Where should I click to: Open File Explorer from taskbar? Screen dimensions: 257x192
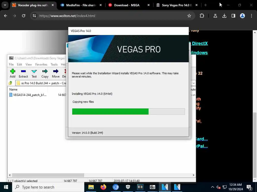(x=91, y=187)
